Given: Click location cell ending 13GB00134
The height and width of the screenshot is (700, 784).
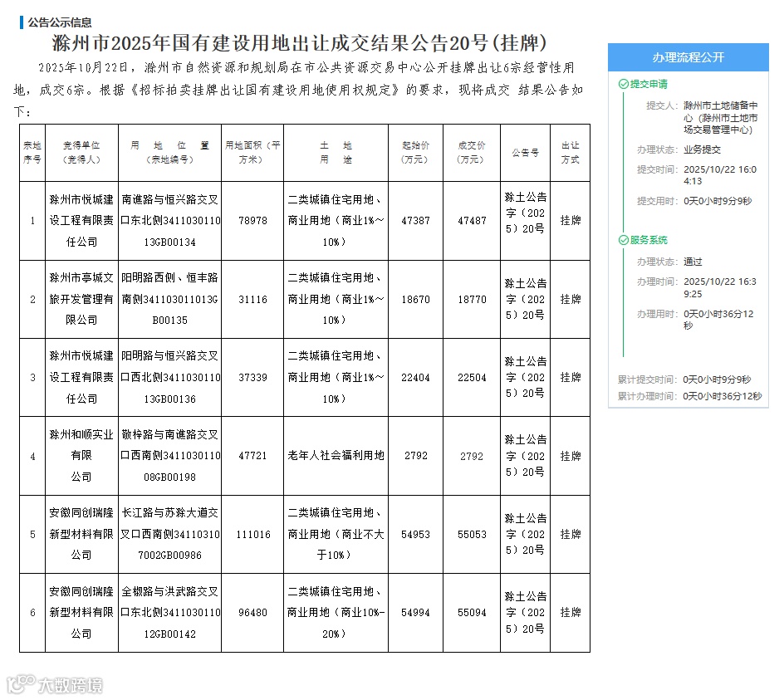Looking at the screenshot, I should pyautogui.click(x=170, y=221).
